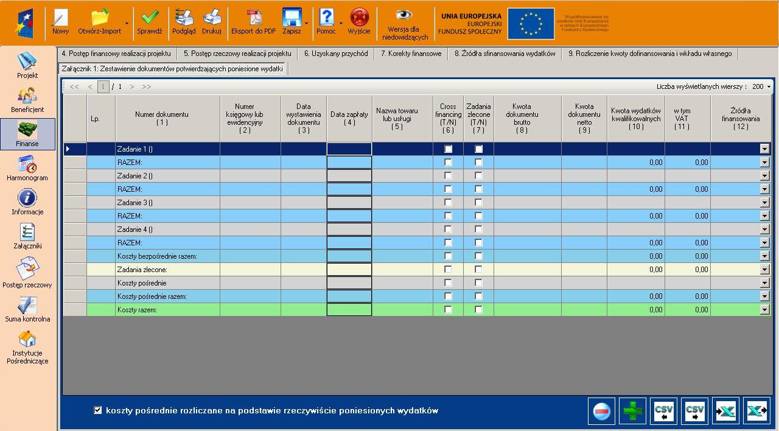Open Źródła finansowania dropdown in Zadanie 2 row
The height and width of the screenshot is (431, 779).
point(765,176)
